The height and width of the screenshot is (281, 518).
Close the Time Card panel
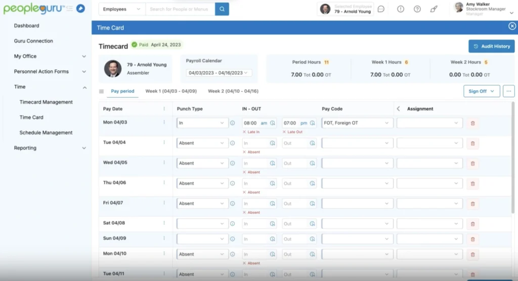click(512, 26)
